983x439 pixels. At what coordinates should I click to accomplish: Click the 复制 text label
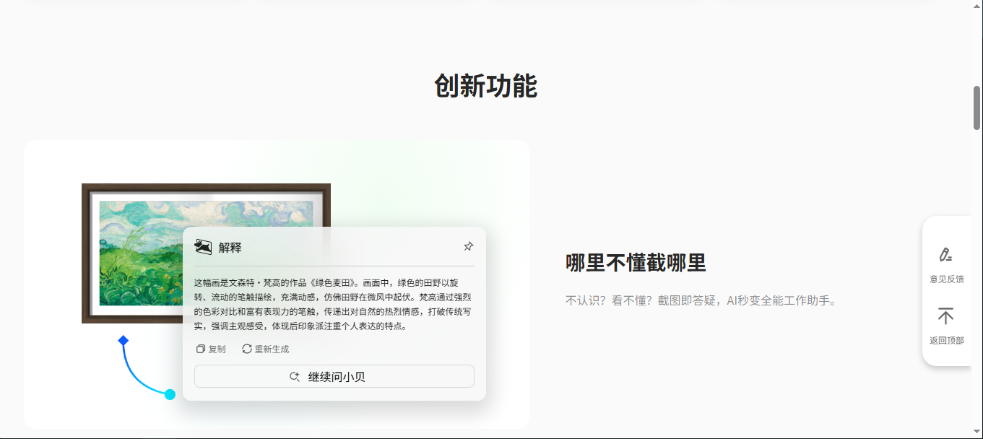pyautogui.click(x=217, y=349)
